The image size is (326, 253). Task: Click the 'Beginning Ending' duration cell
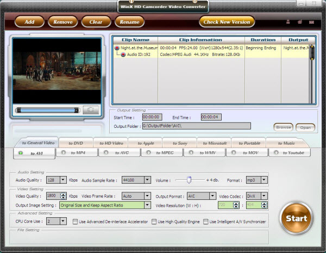click(261, 48)
